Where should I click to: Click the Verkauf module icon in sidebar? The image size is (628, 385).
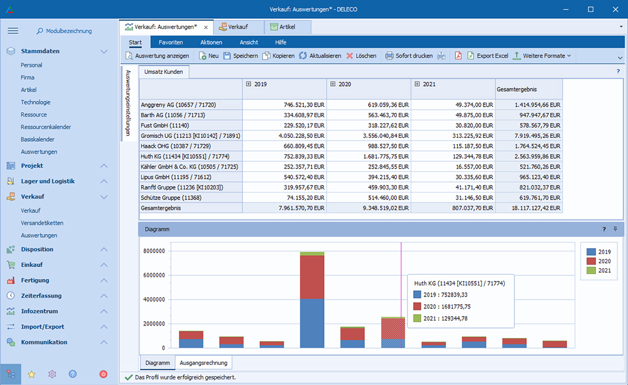[11, 197]
